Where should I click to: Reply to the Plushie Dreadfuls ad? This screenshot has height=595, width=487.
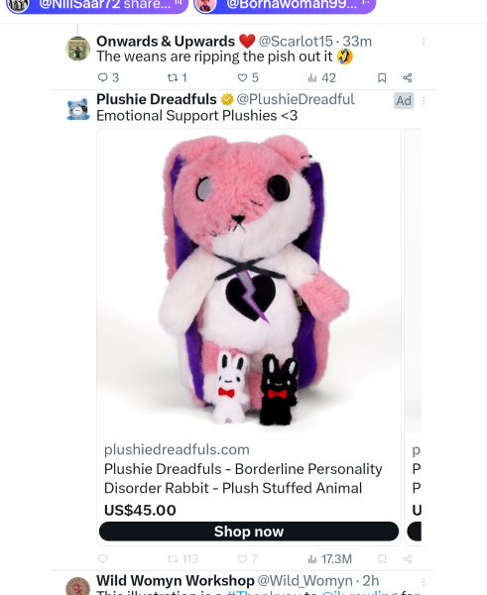pyautogui.click(x=103, y=559)
